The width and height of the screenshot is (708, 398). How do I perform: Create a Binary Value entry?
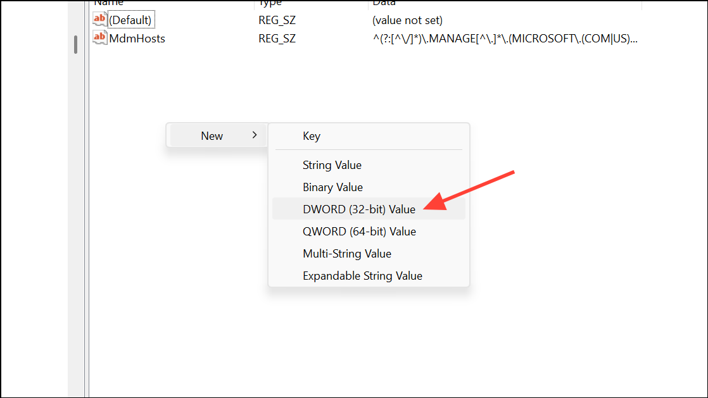332,187
